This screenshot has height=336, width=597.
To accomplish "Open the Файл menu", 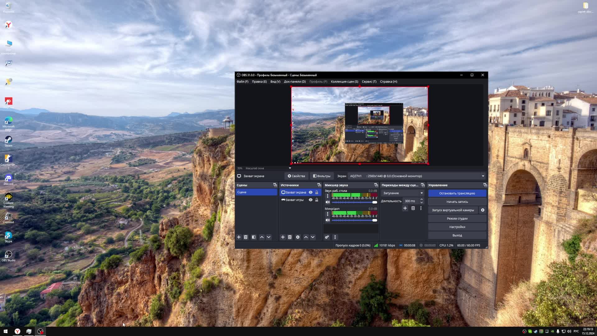I will [x=242, y=82].
